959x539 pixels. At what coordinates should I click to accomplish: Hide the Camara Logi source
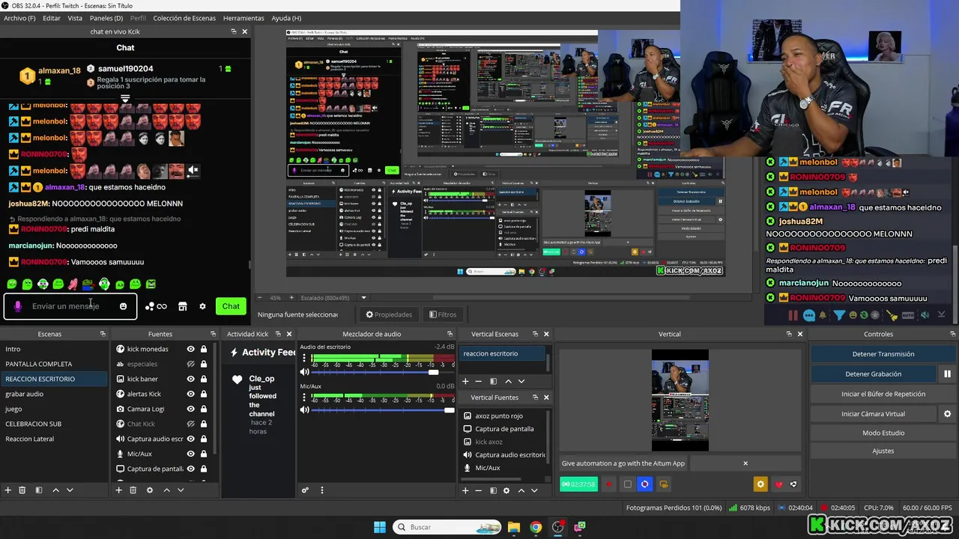[x=190, y=409]
